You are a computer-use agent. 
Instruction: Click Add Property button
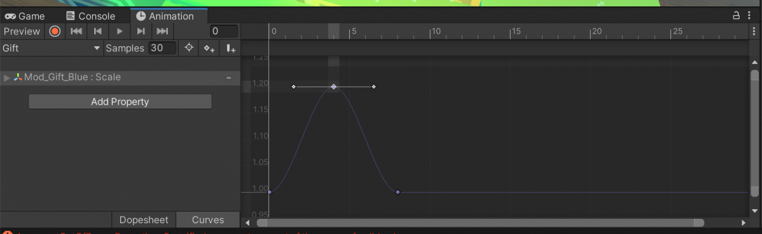coord(120,101)
